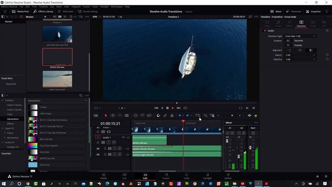Open the File menu
The width and height of the screenshot is (332, 187).
click(x=21, y=7)
